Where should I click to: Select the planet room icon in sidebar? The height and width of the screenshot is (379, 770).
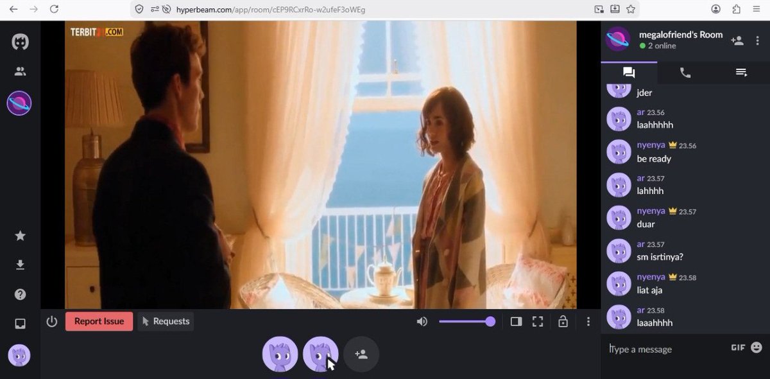(19, 103)
